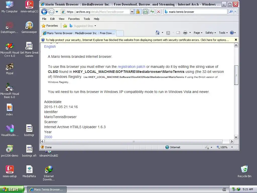This screenshot has width=257, height=193.
Task: Expand the Print options dropdown arrow
Action: pyautogui.click(x=190, y=33)
